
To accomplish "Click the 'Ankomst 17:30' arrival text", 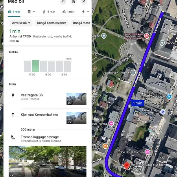I will tap(20, 37).
